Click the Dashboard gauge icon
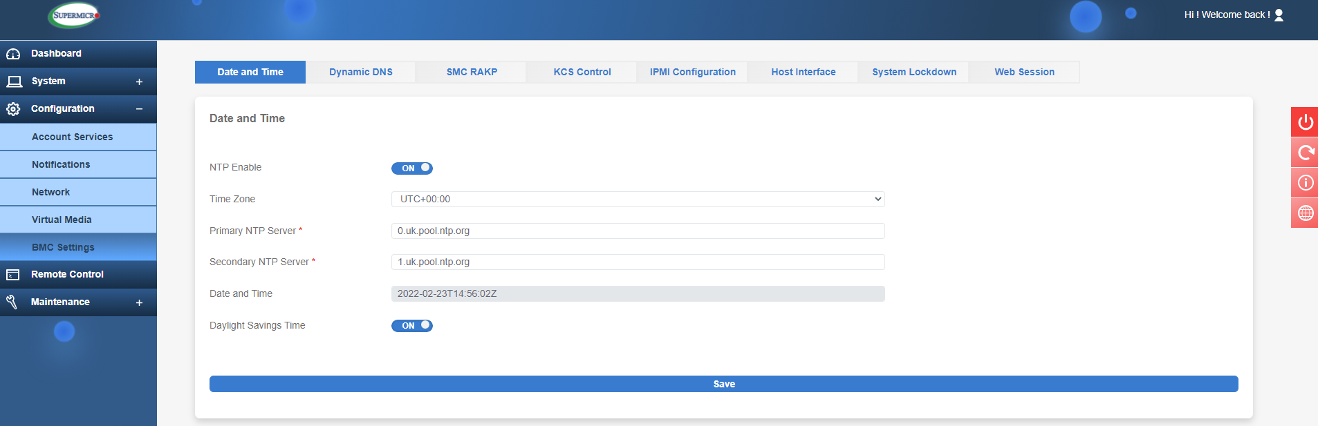The image size is (1318, 426). 13,54
